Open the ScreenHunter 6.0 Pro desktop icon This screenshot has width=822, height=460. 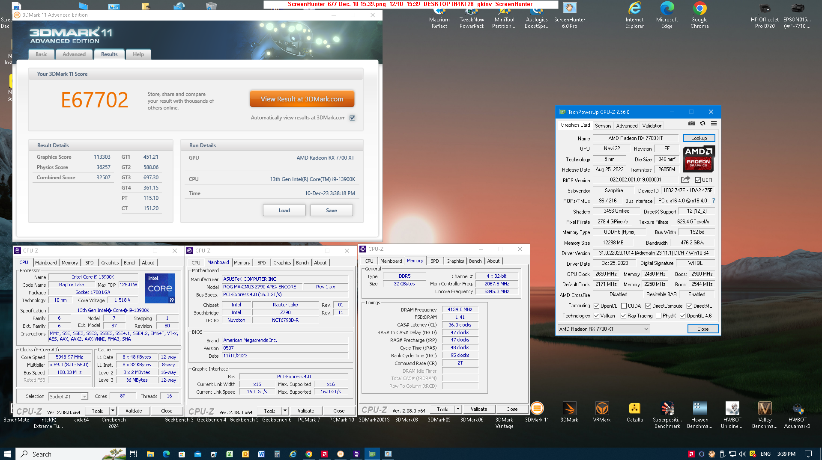(x=569, y=15)
